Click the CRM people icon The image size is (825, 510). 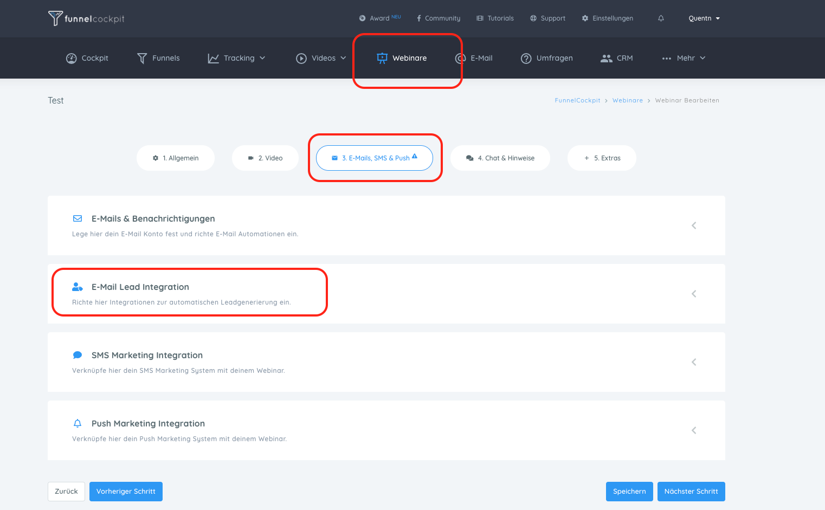coord(606,59)
